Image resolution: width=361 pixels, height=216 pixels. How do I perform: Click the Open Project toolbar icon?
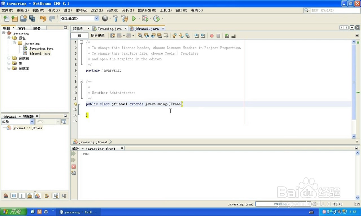[23, 18]
